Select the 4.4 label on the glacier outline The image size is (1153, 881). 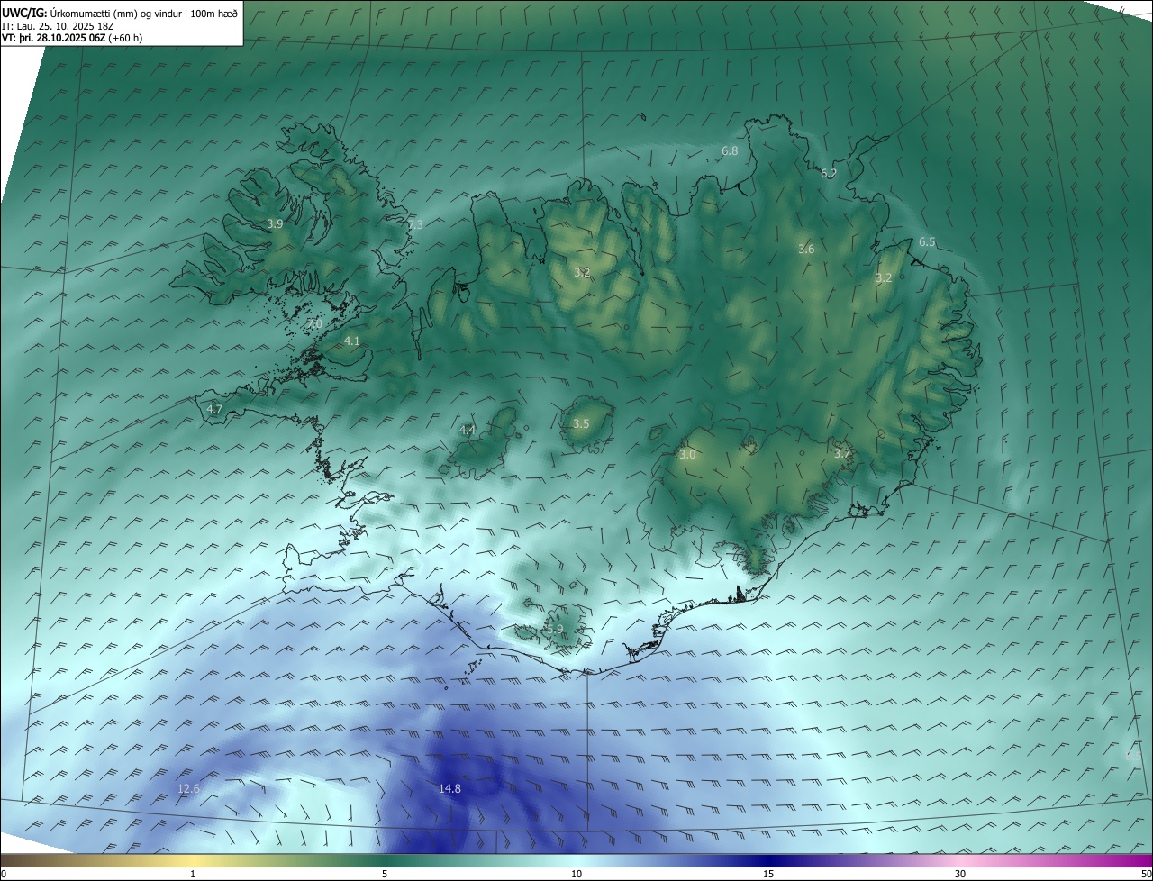tap(468, 431)
